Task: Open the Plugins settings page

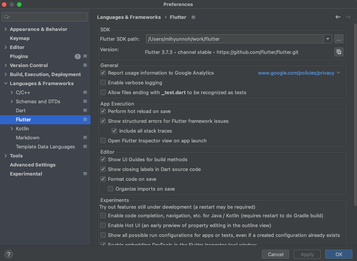Action: pos(19,56)
